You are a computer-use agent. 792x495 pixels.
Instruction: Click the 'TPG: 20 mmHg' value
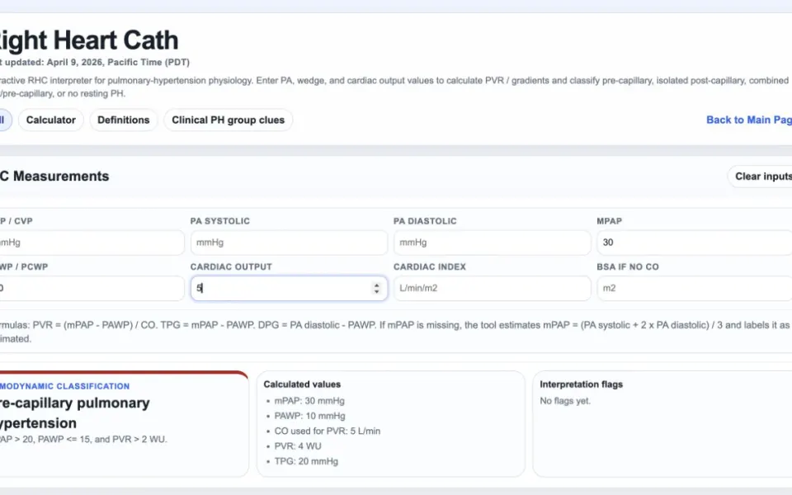coord(306,462)
